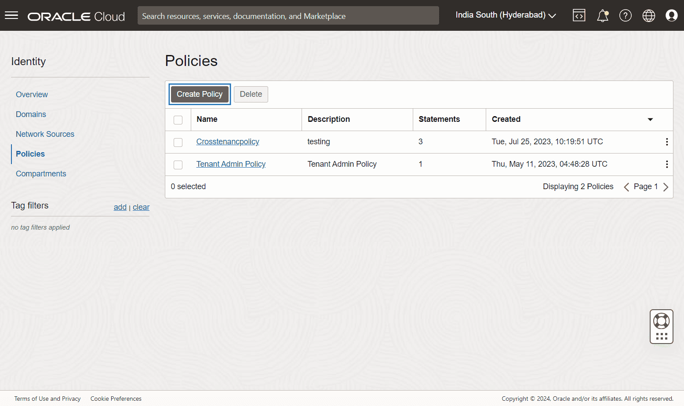Toggle the select-all policies checkbox
This screenshot has height=406, width=684.
click(178, 120)
